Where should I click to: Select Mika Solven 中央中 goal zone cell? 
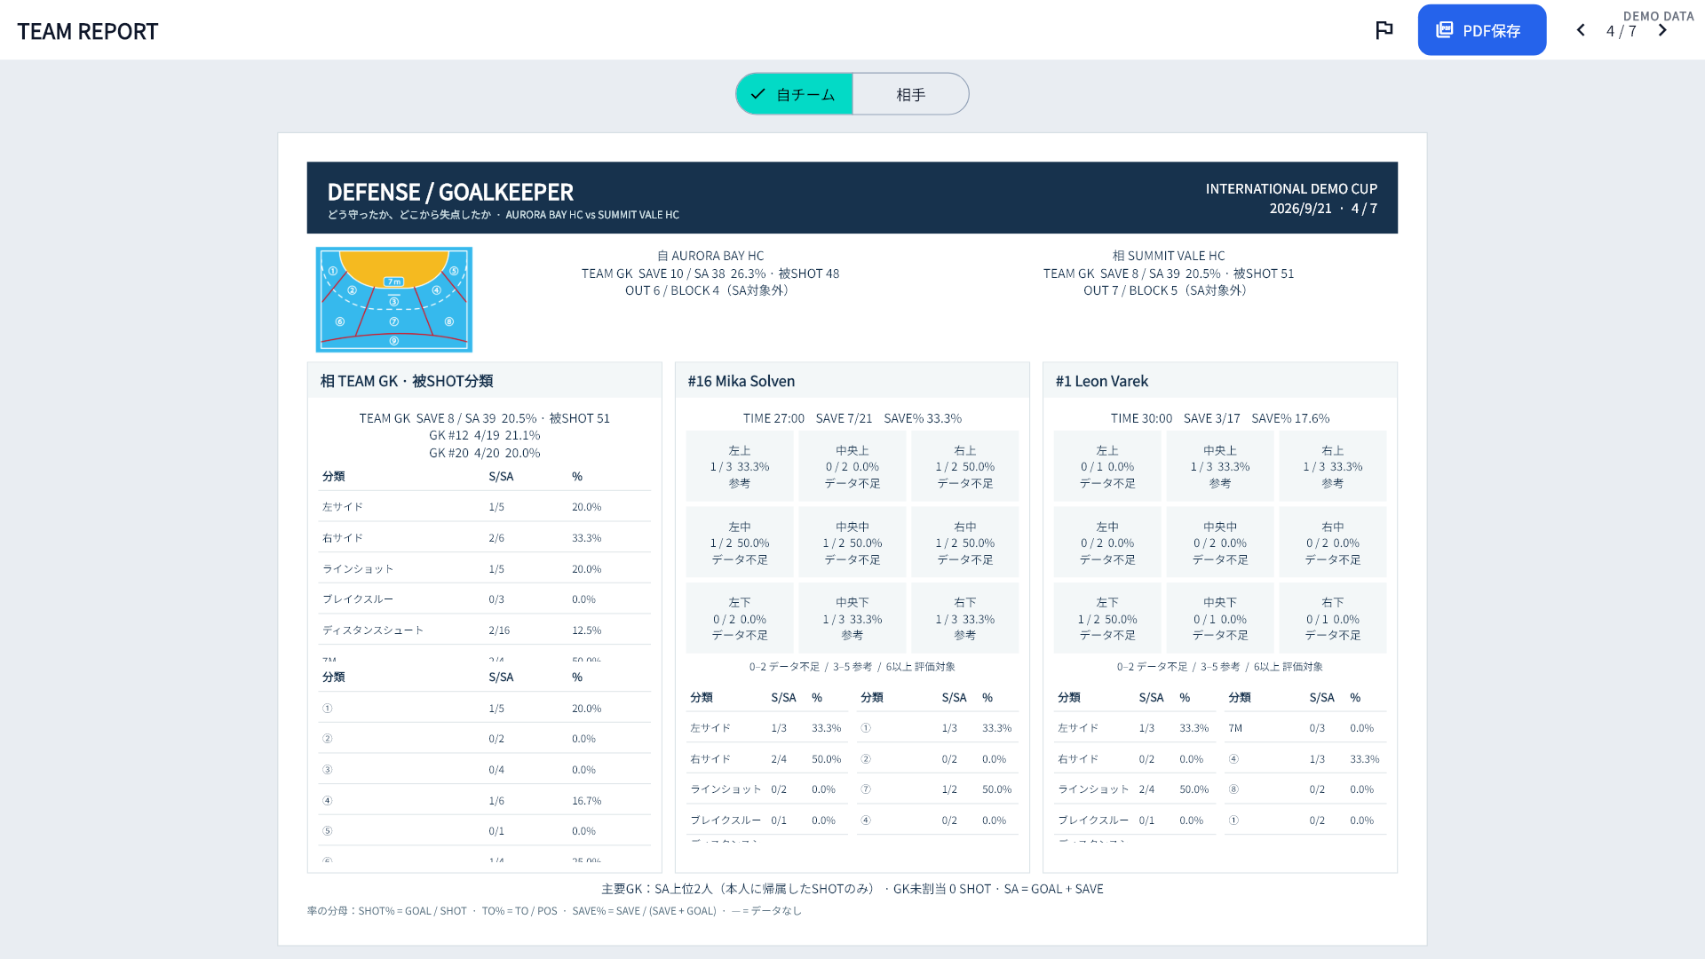click(x=852, y=543)
